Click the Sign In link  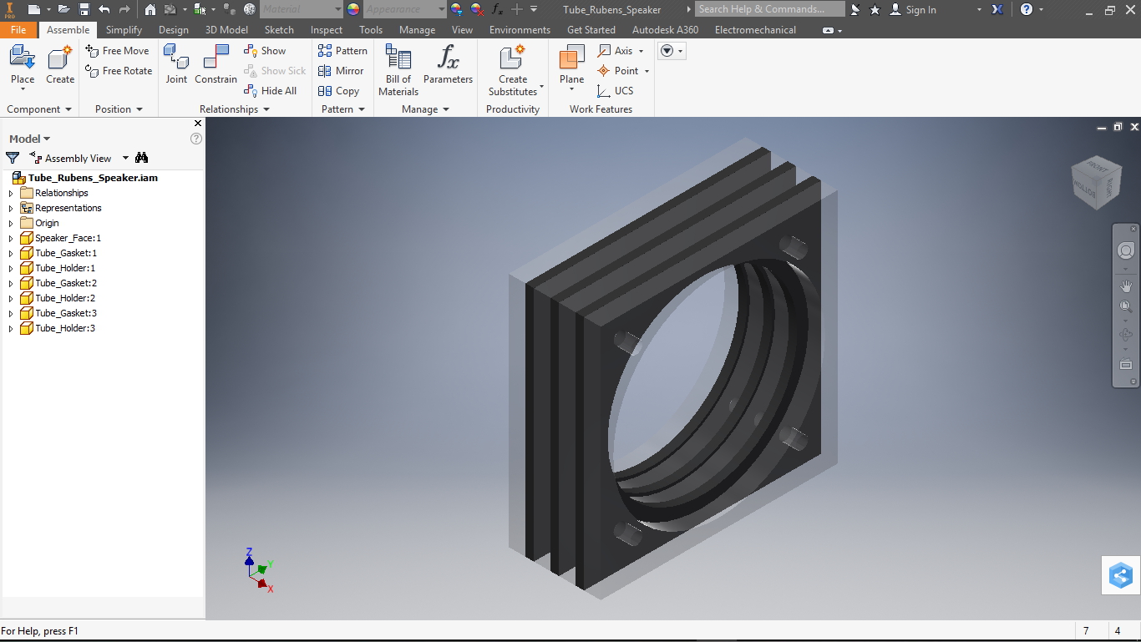point(920,10)
